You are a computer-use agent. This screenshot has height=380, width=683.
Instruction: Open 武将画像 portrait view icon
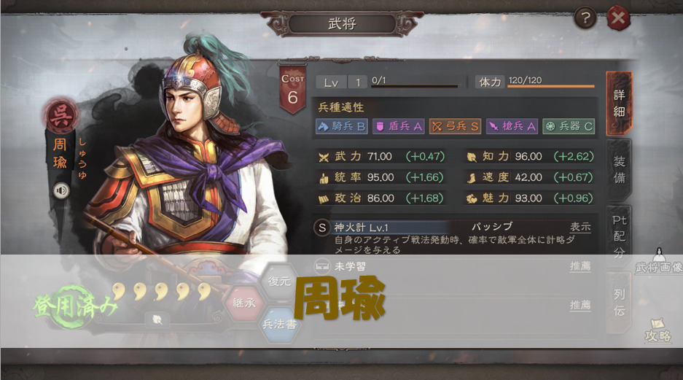click(x=659, y=260)
